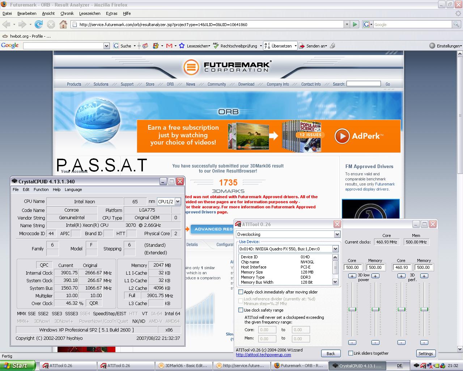Open the Function menu in CrystalCPUID
This screenshot has height=371, width=463.
41,189
